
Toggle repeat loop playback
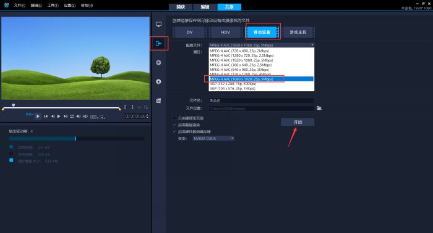tap(72, 116)
